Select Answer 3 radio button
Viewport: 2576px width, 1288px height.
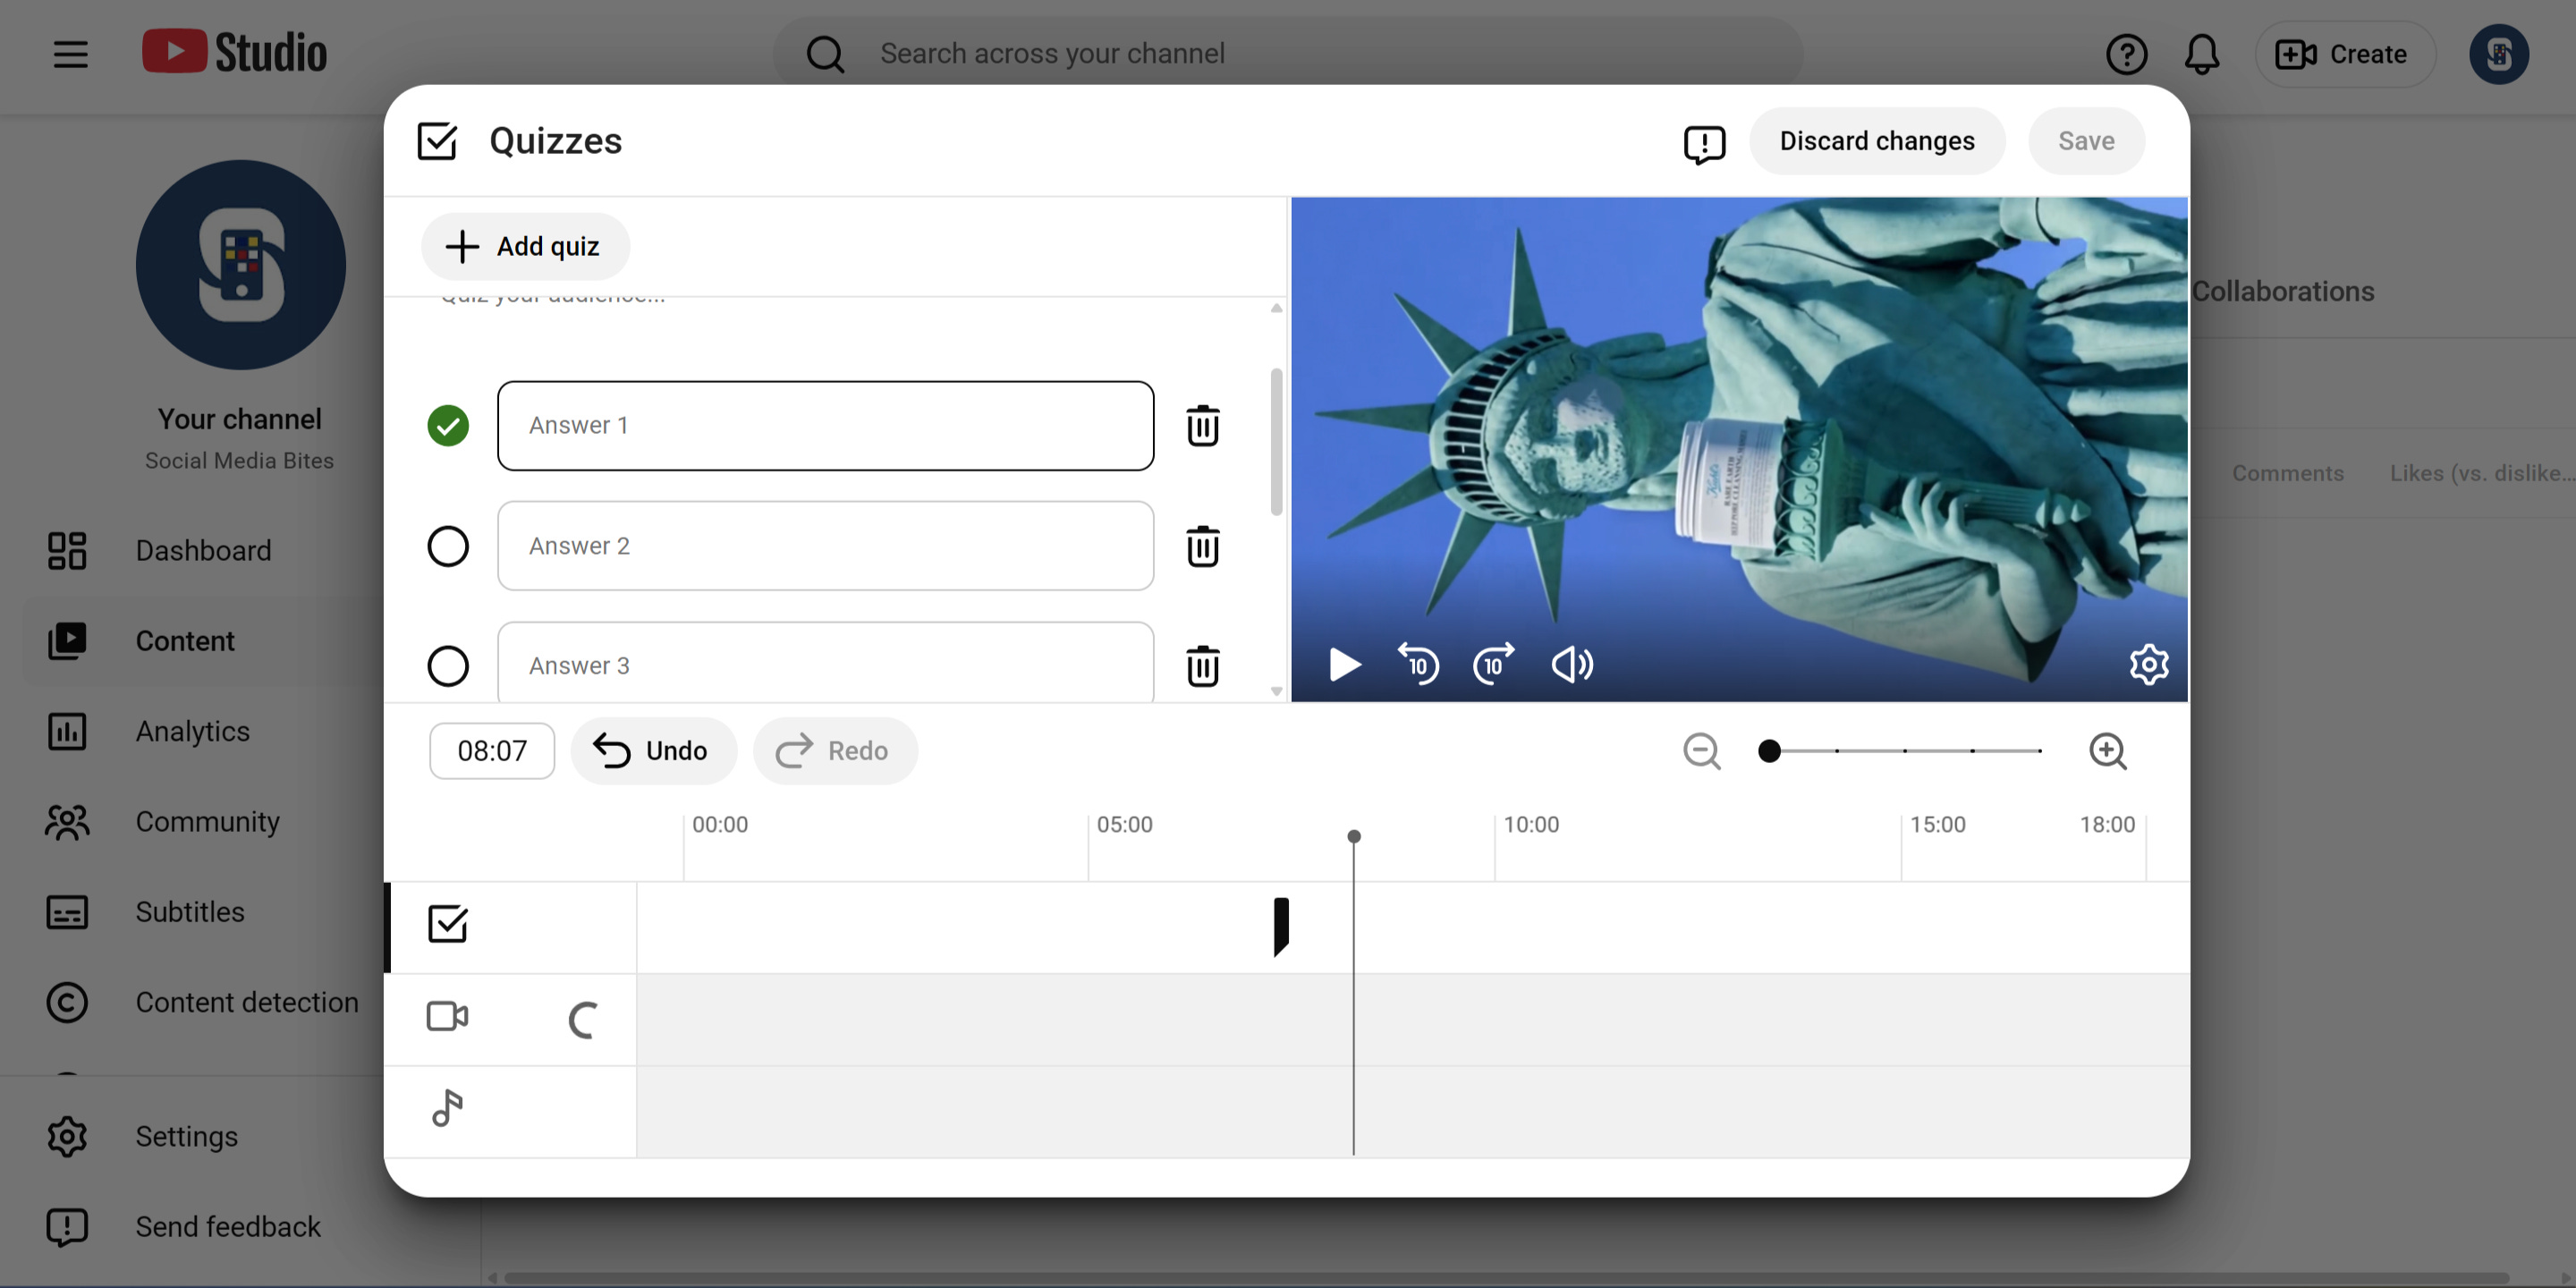coord(448,666)
